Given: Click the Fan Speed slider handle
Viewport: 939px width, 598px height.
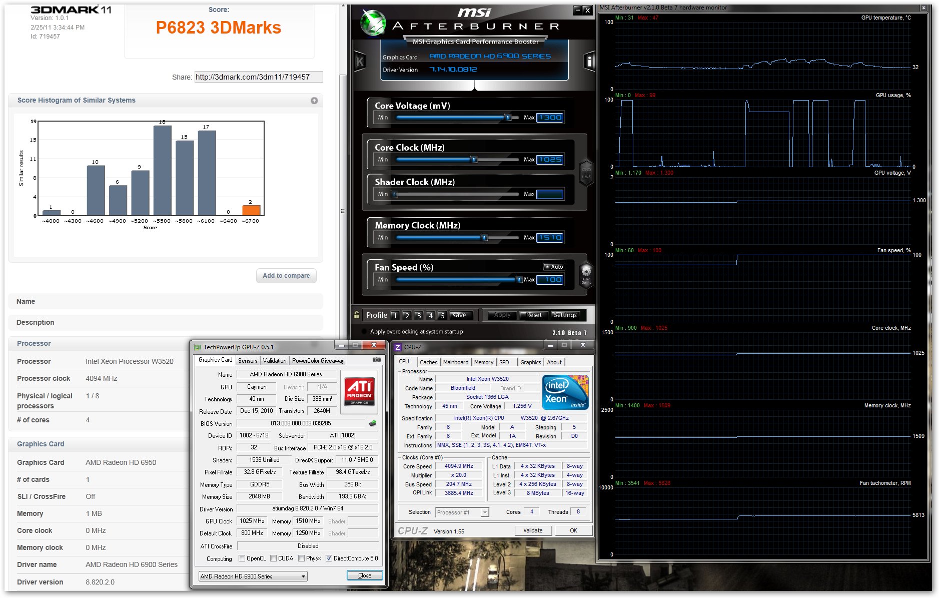Looking at the screenshot, I should (x=519, y=280).
